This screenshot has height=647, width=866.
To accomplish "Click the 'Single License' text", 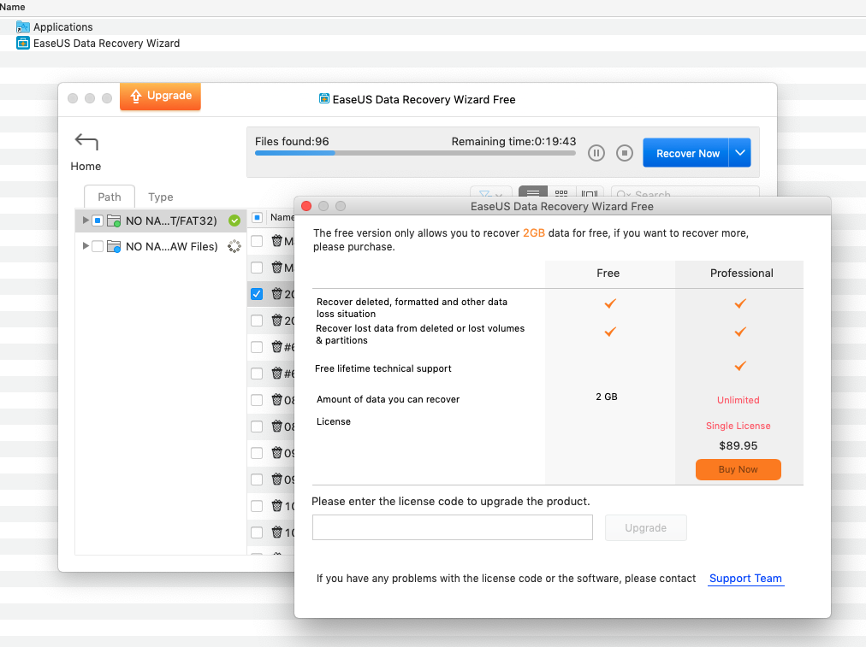I will click(738, 426).
